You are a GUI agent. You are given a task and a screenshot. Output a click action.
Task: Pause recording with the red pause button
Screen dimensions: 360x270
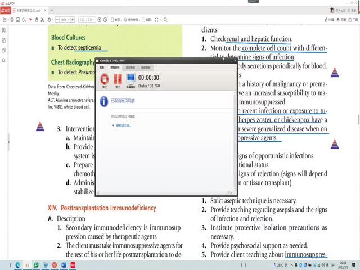pos(118,80)
